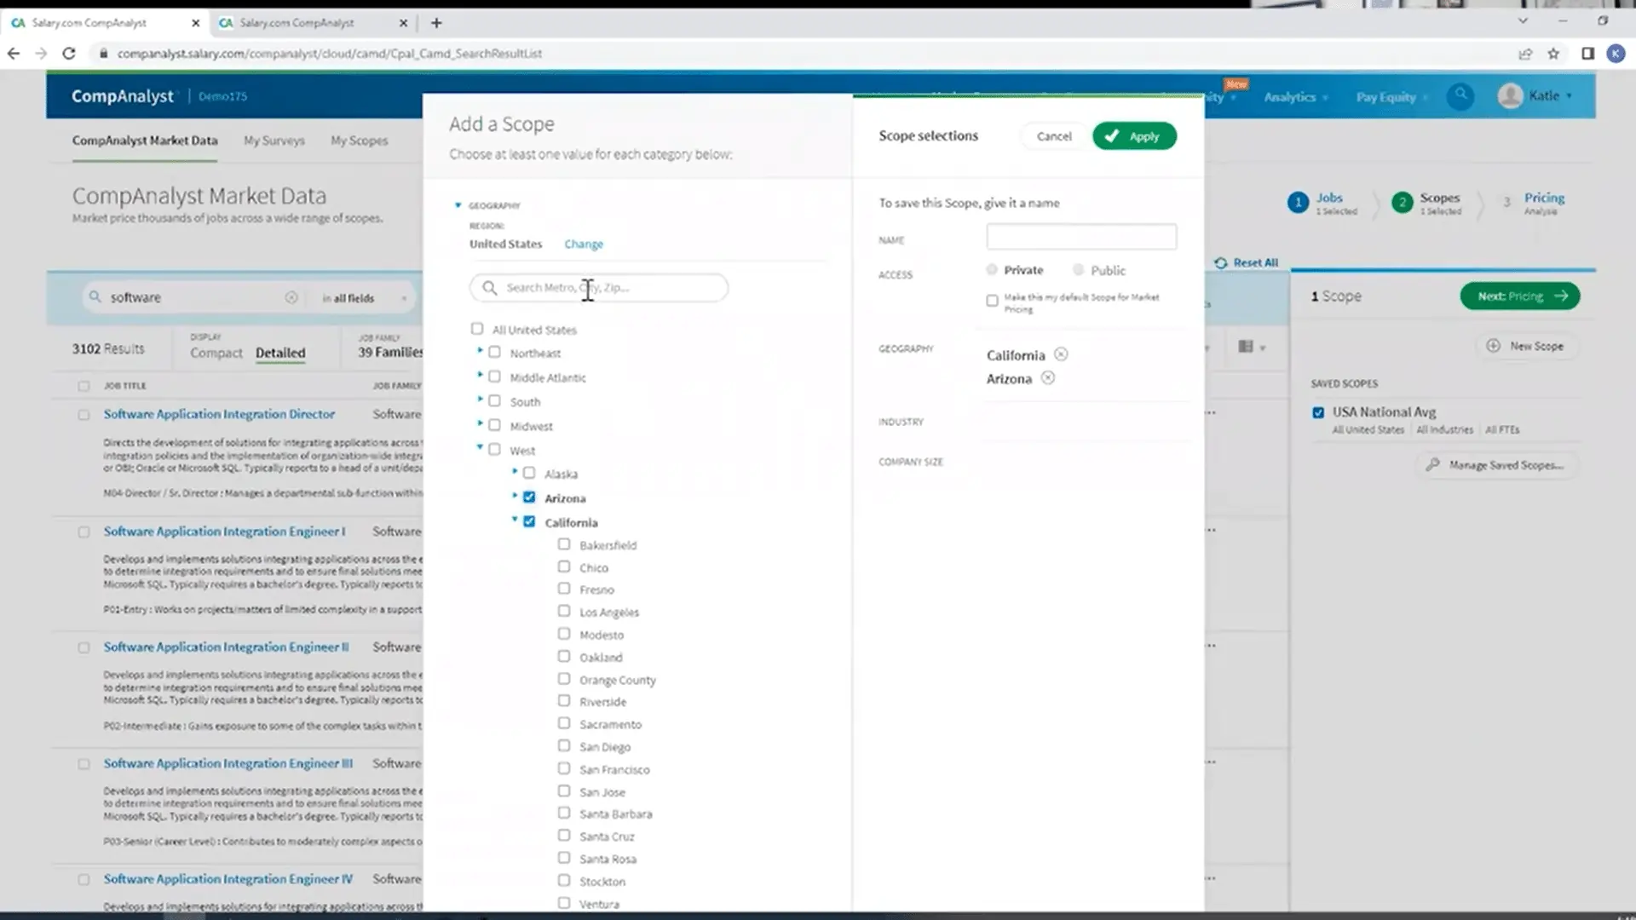The width and height of the screenshot is (1636, 920).
Task: Click the magnifier in metro search box
Action: click(x=490, y=288)
